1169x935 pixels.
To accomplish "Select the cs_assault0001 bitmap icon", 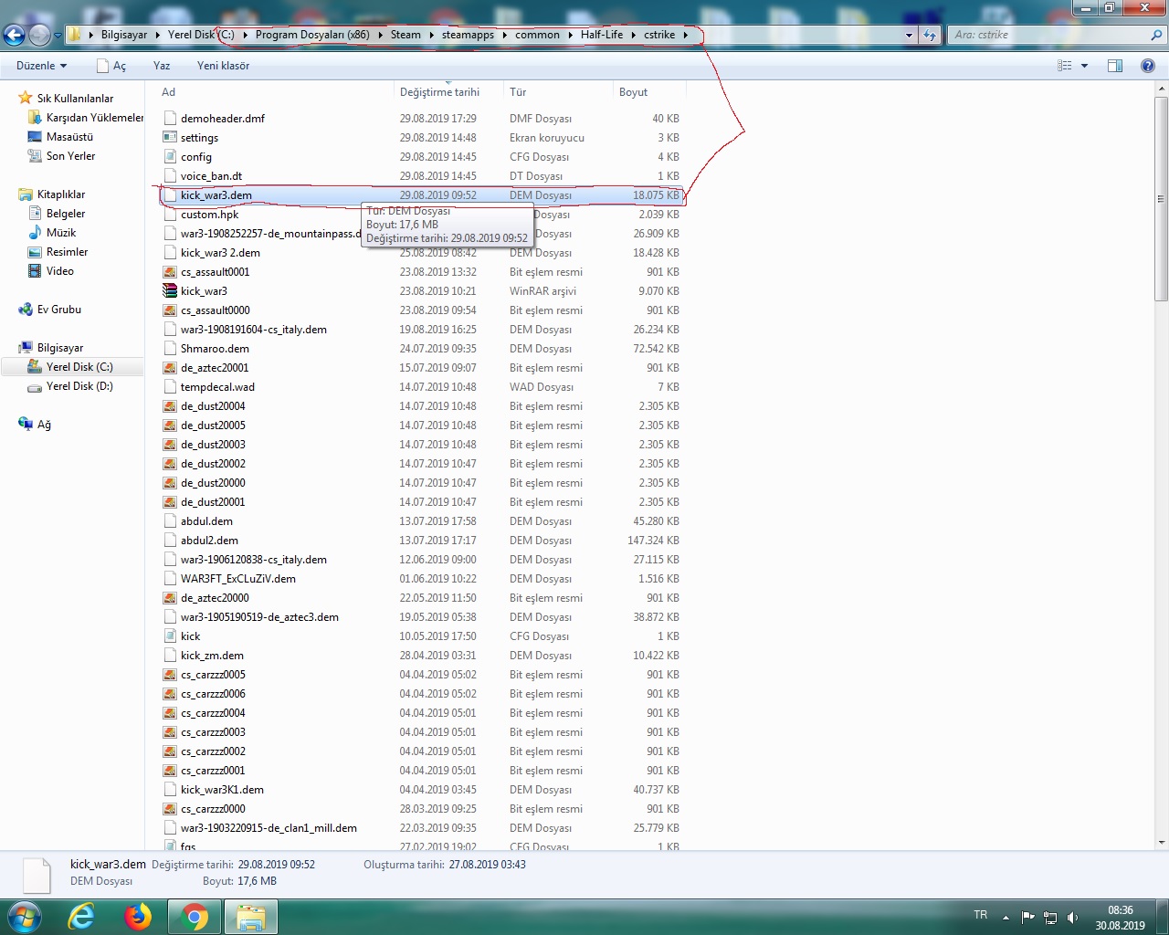I will 170,272.
